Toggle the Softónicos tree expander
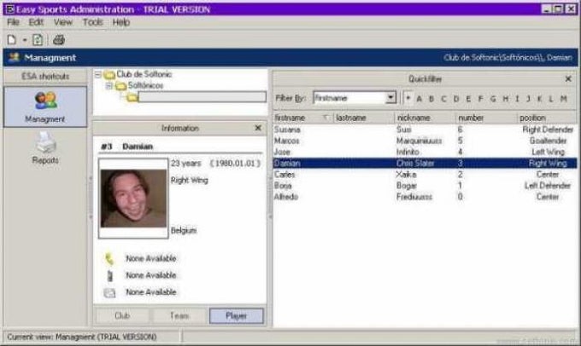Screen dimensions: 581x346 pos(109,86)
